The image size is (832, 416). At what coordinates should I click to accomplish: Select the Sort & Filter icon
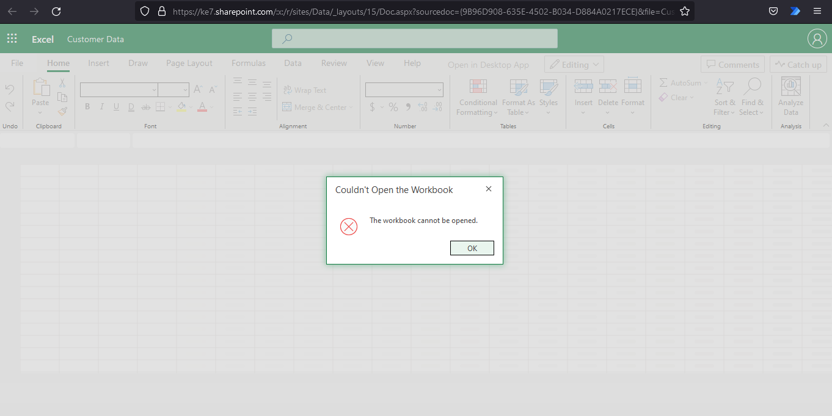point(724,98)
